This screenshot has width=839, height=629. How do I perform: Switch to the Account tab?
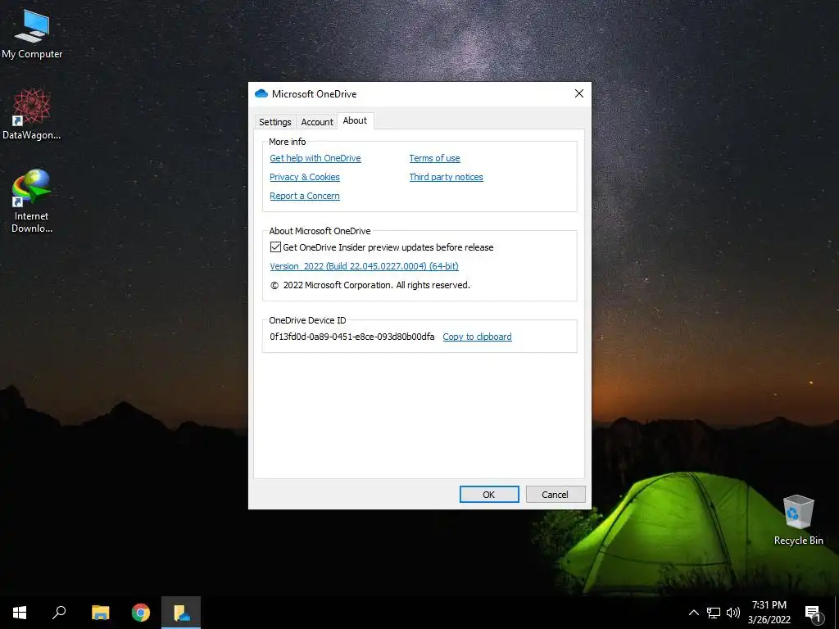pyautogui.click(x=317, y=122)
